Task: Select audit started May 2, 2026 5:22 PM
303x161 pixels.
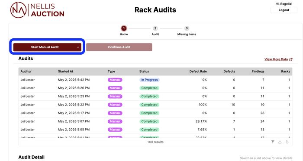Action: [155, 105]
